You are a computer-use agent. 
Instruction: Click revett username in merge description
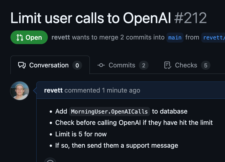(x=61, y=37)
